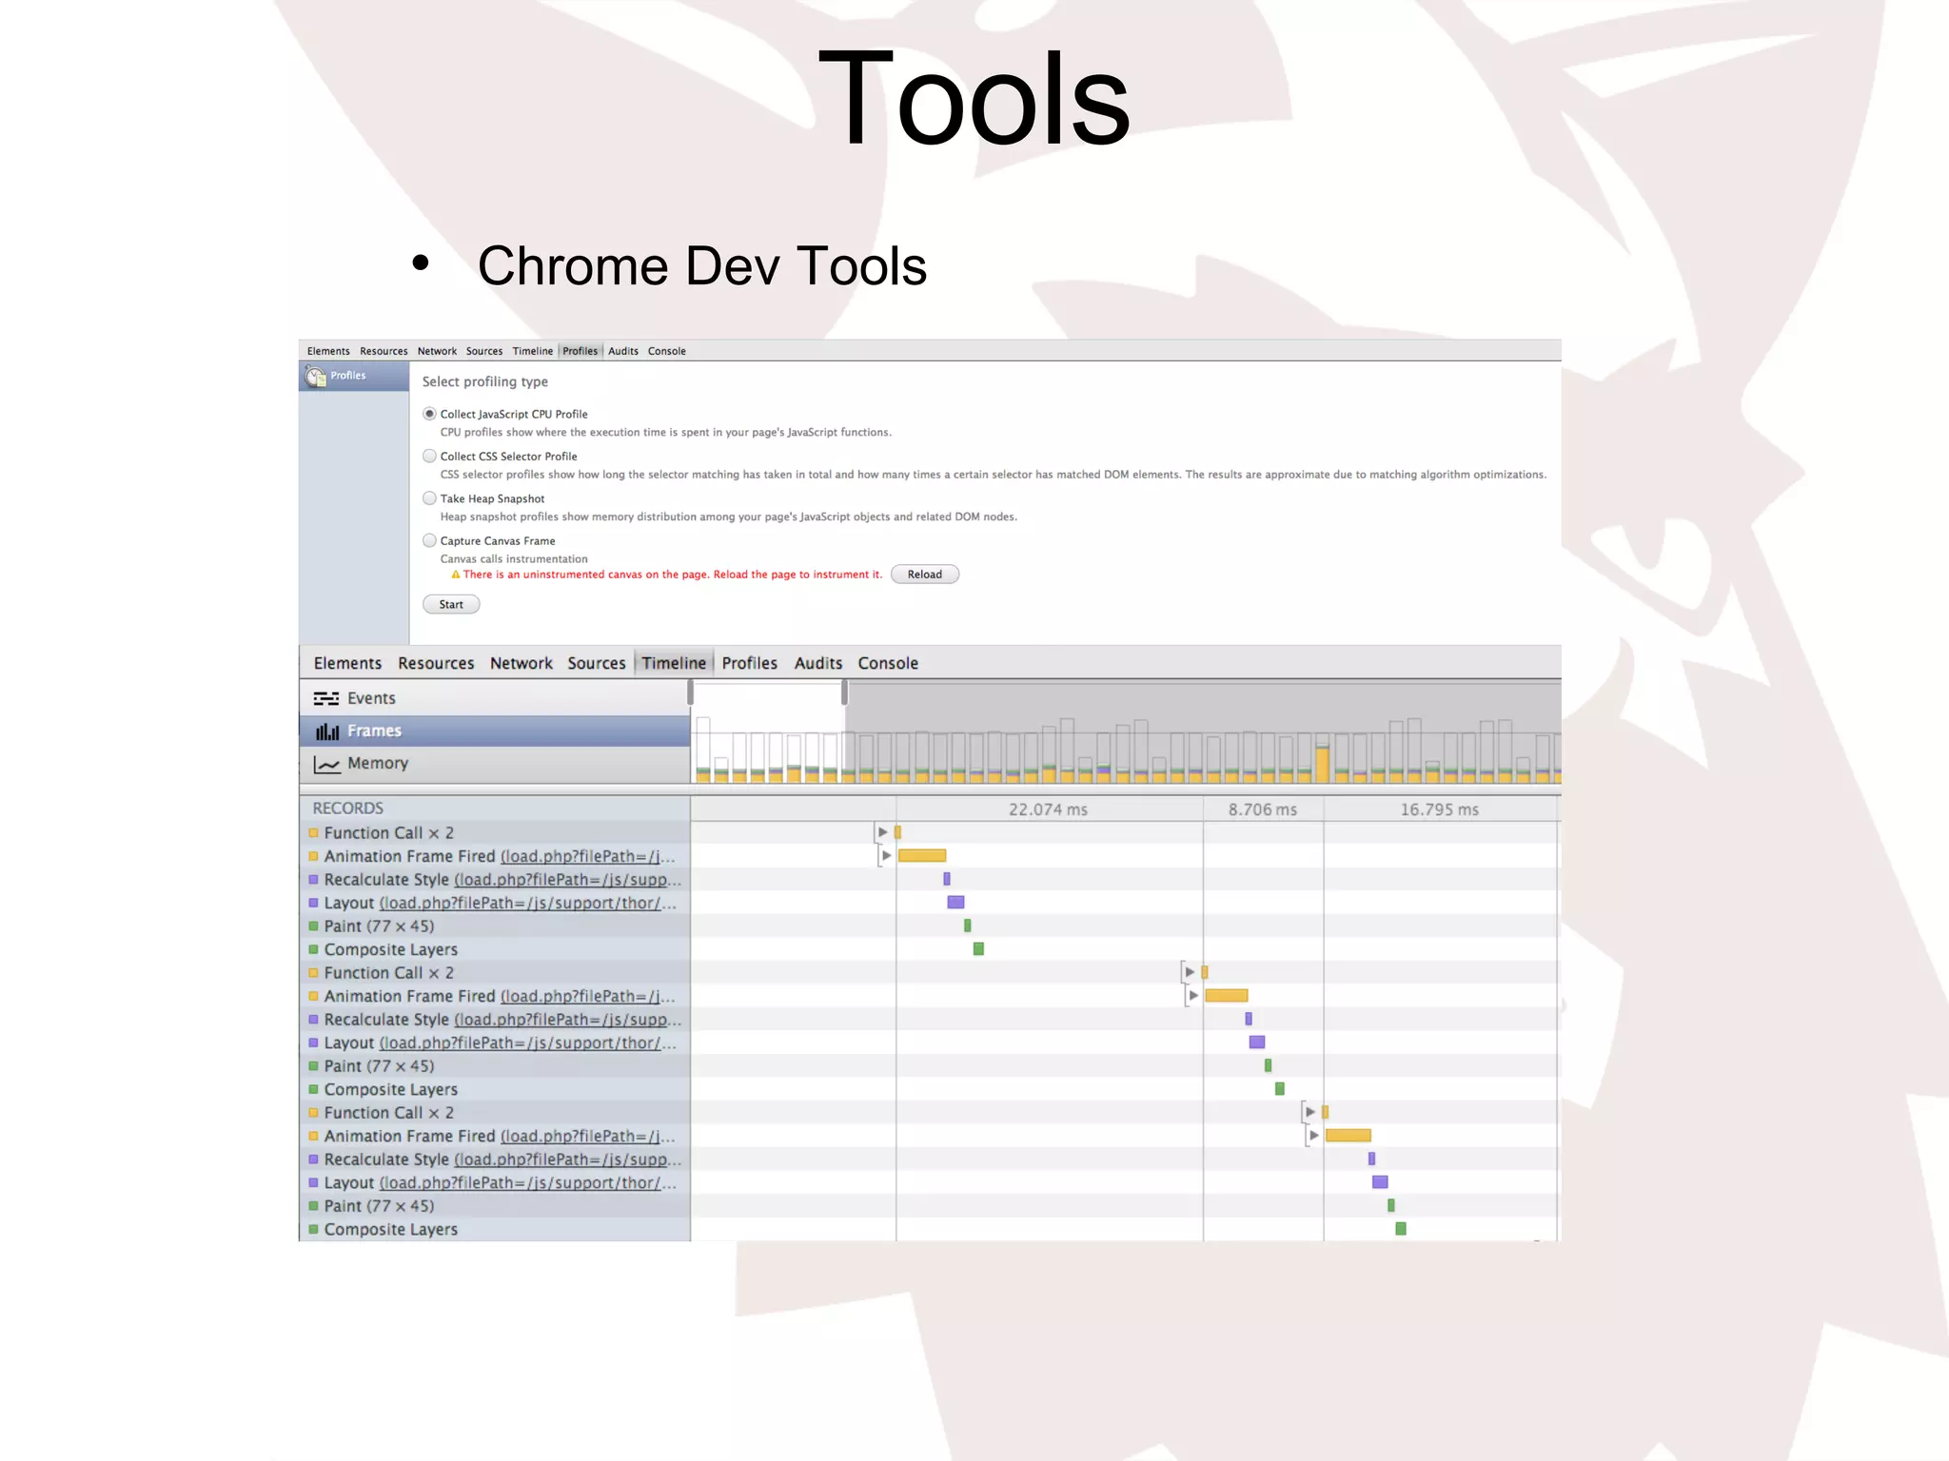The height and width of the screenshot is (1461, 1949).
Task: Click last green Composite Layers bar
Action: click(x=1401, y=1229)
